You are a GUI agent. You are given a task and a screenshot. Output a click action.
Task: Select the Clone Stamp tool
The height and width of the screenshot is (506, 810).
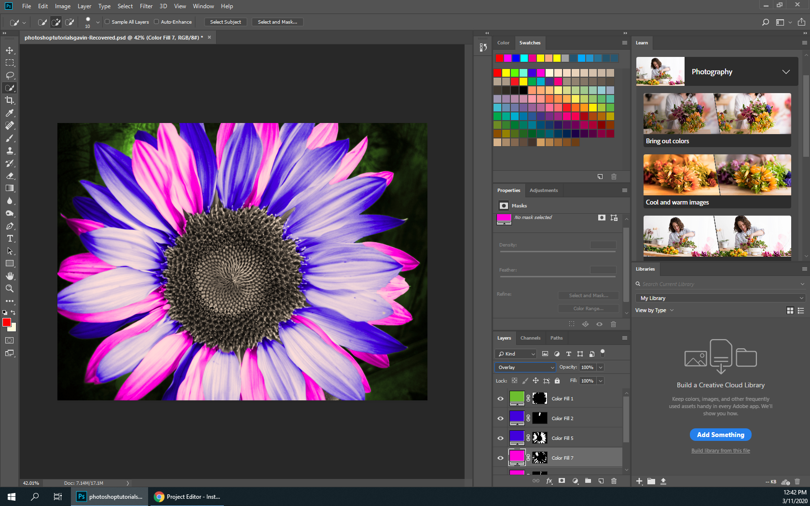coord(10,150)
